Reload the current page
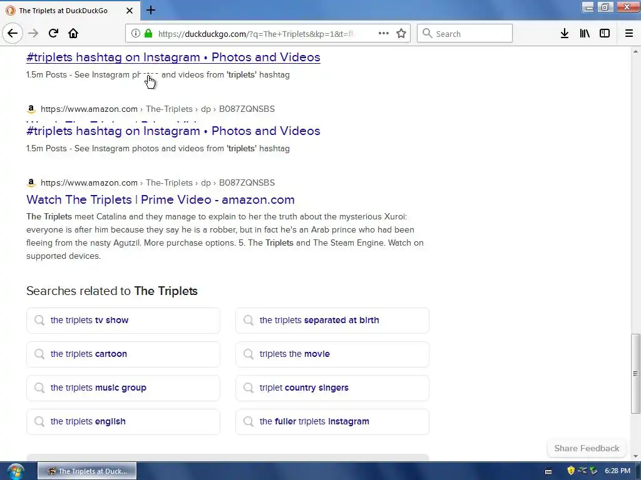Screen dimensions: 641x480 [x=53, y=34]
